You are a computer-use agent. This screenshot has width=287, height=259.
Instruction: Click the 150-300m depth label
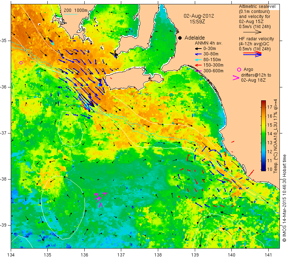(x=213, y=65)
